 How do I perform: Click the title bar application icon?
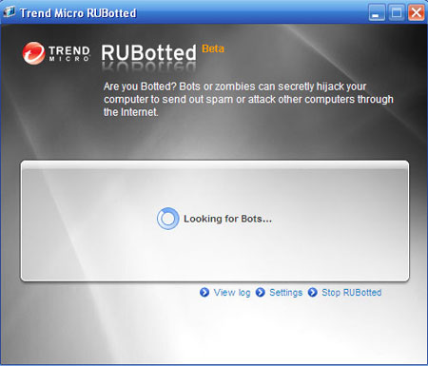coord(10,12)
